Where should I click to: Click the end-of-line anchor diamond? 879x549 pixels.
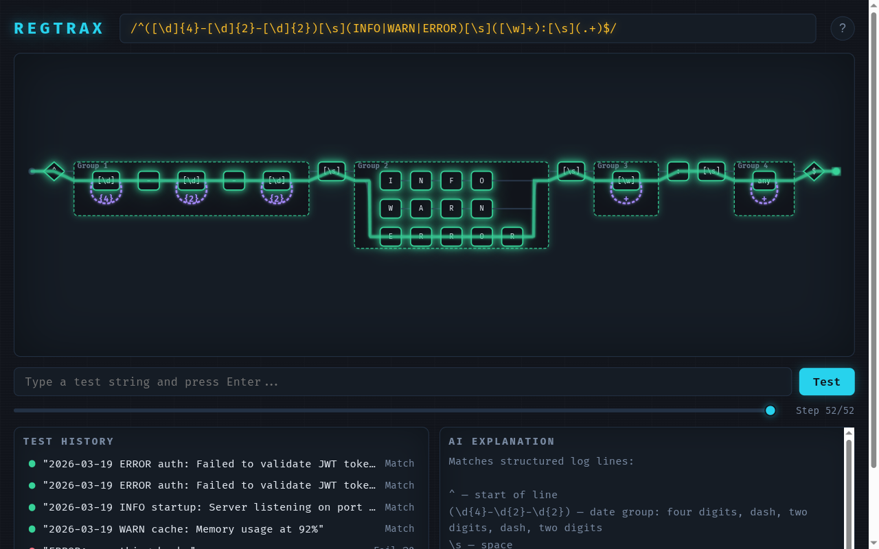click(x=814, y=171)
